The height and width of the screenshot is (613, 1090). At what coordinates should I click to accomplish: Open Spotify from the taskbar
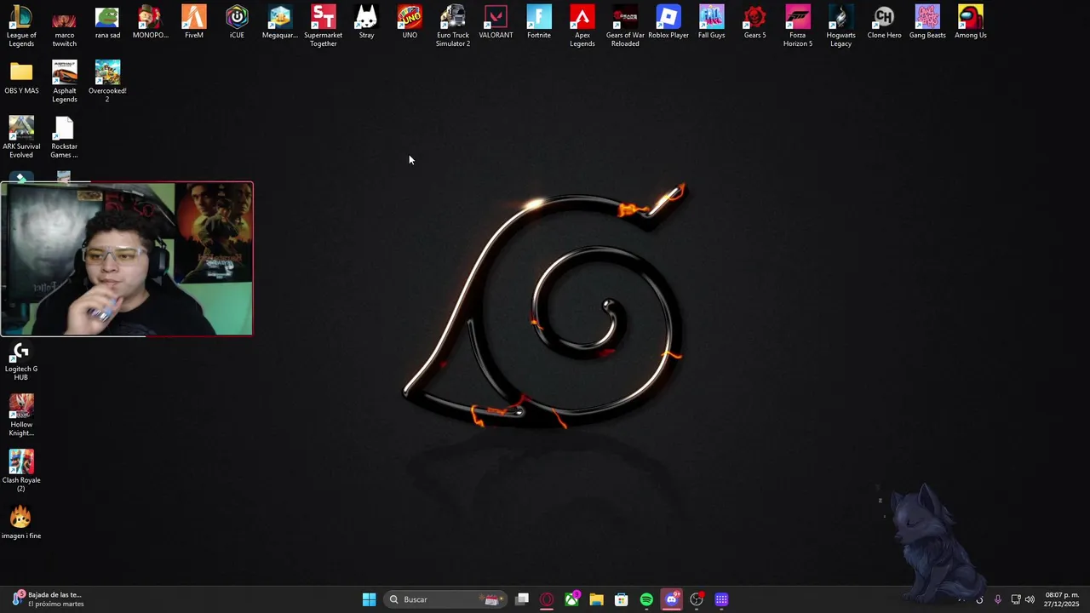646,599
